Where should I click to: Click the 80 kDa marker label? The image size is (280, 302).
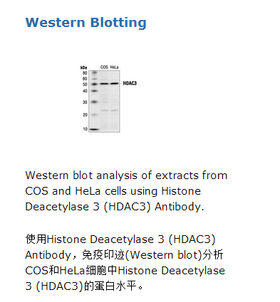pos(85,73)
